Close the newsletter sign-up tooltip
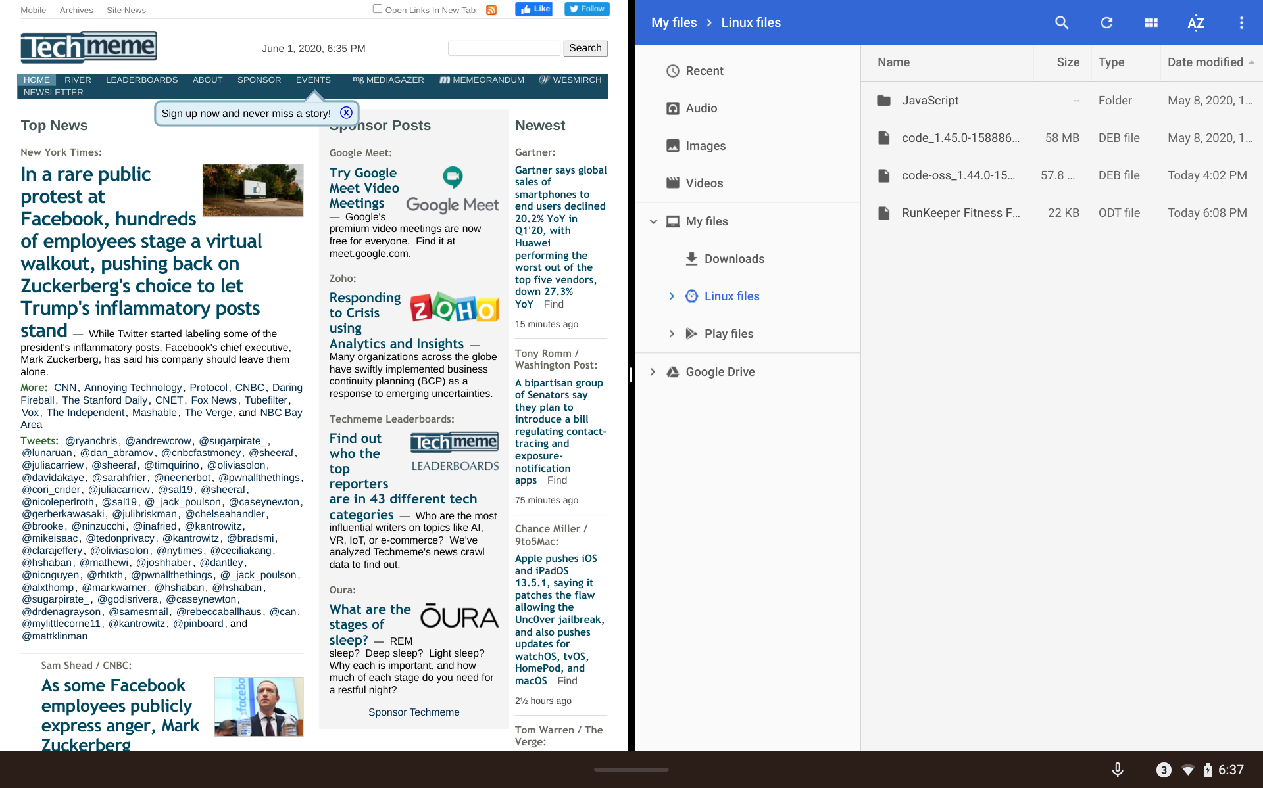This screenshot has width=1263, height=788. coord(346,112)
